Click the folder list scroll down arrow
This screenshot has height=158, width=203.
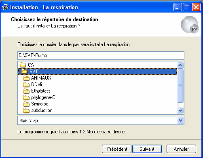(180, 111)
